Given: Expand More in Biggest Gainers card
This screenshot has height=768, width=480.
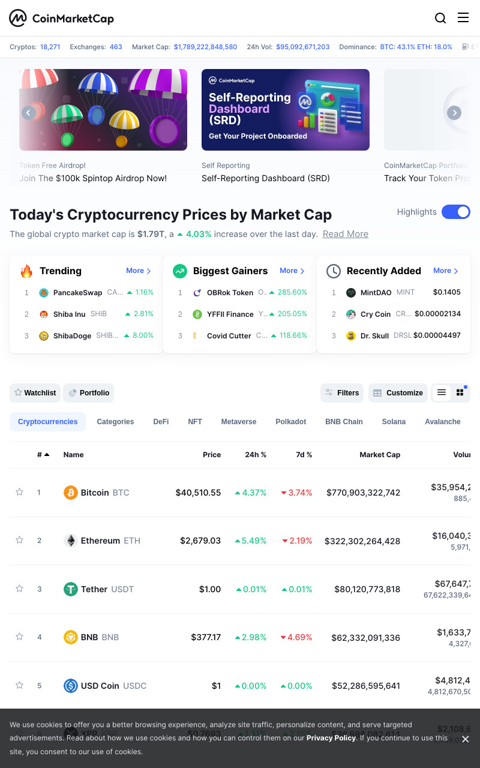Looking at the screenshot, I should coord(292,271).
